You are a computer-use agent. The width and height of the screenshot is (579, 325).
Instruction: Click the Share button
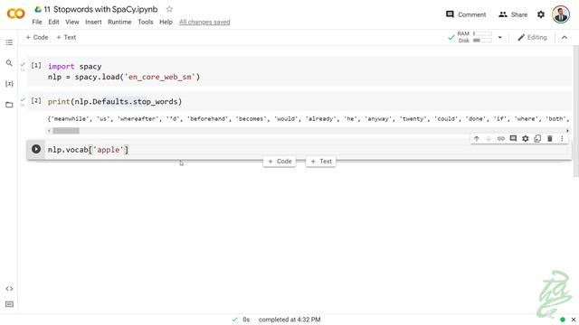[513, 14]
